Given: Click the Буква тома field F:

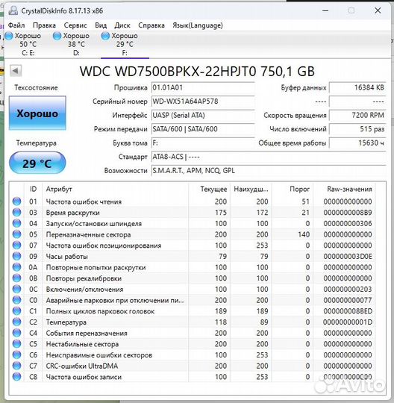Looking at the screenshot, I should point(203,143).
